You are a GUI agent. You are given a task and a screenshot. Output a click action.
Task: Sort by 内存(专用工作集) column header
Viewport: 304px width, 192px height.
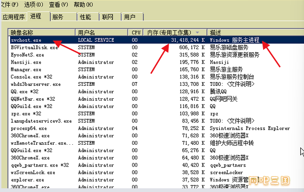(x=175, y=32)
